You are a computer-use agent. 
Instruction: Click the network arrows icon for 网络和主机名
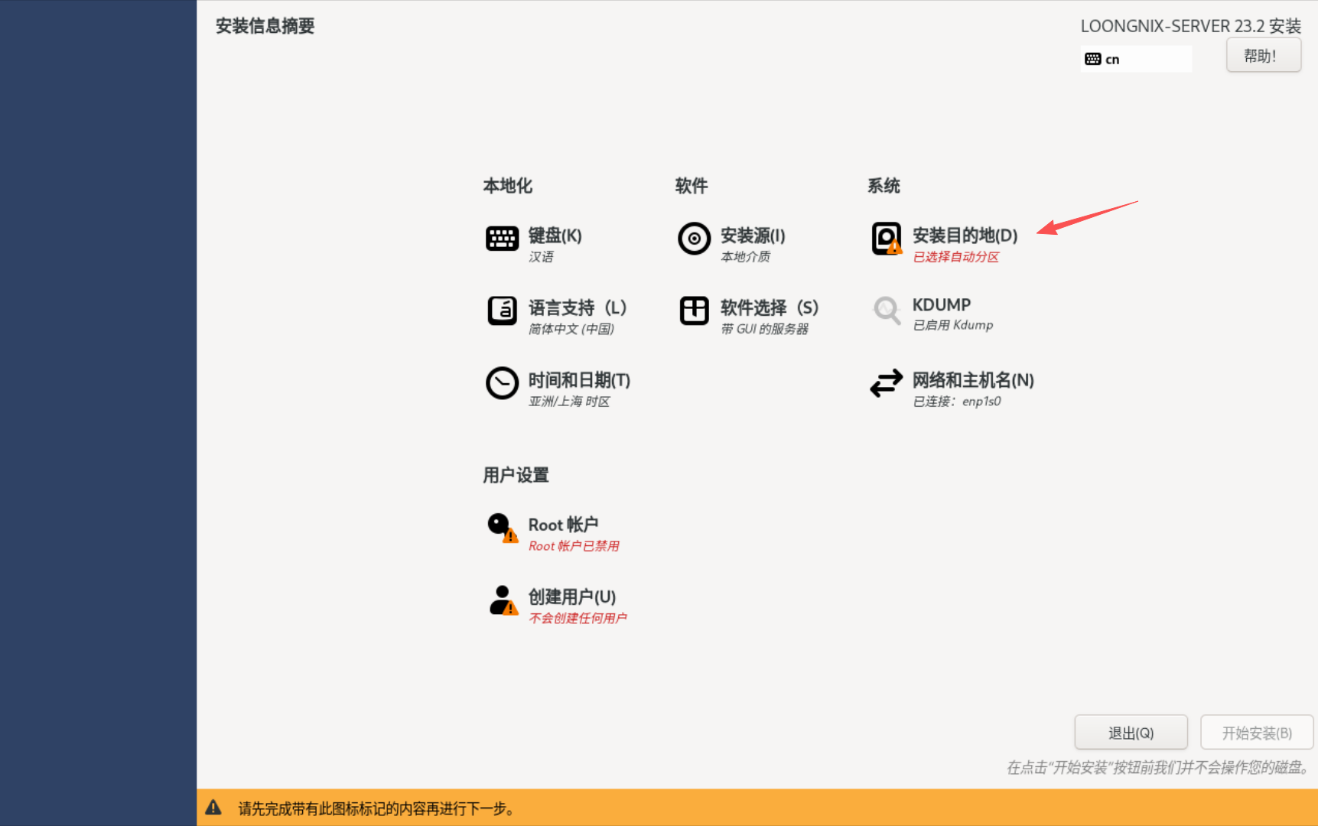pos(887,383)
